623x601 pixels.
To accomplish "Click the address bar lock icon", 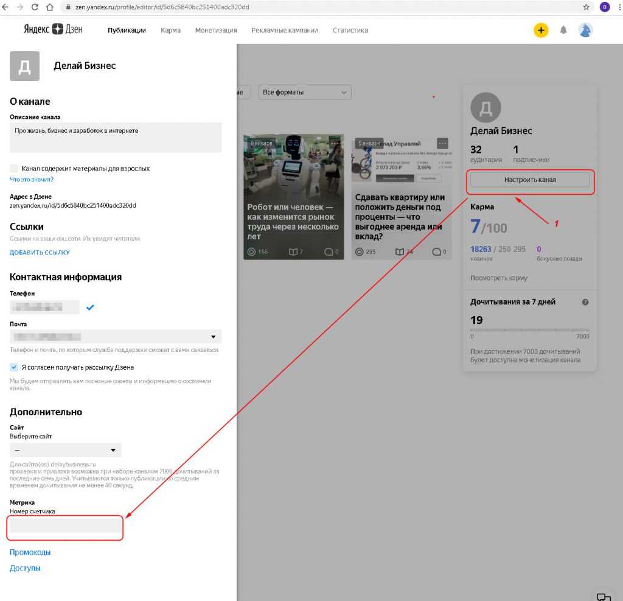I will pos(68,7).
